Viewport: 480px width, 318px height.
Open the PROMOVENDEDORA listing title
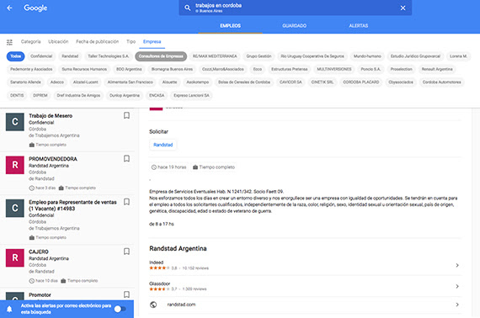[53, 159]
